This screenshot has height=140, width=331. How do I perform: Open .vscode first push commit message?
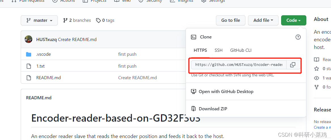coord(127,54)
